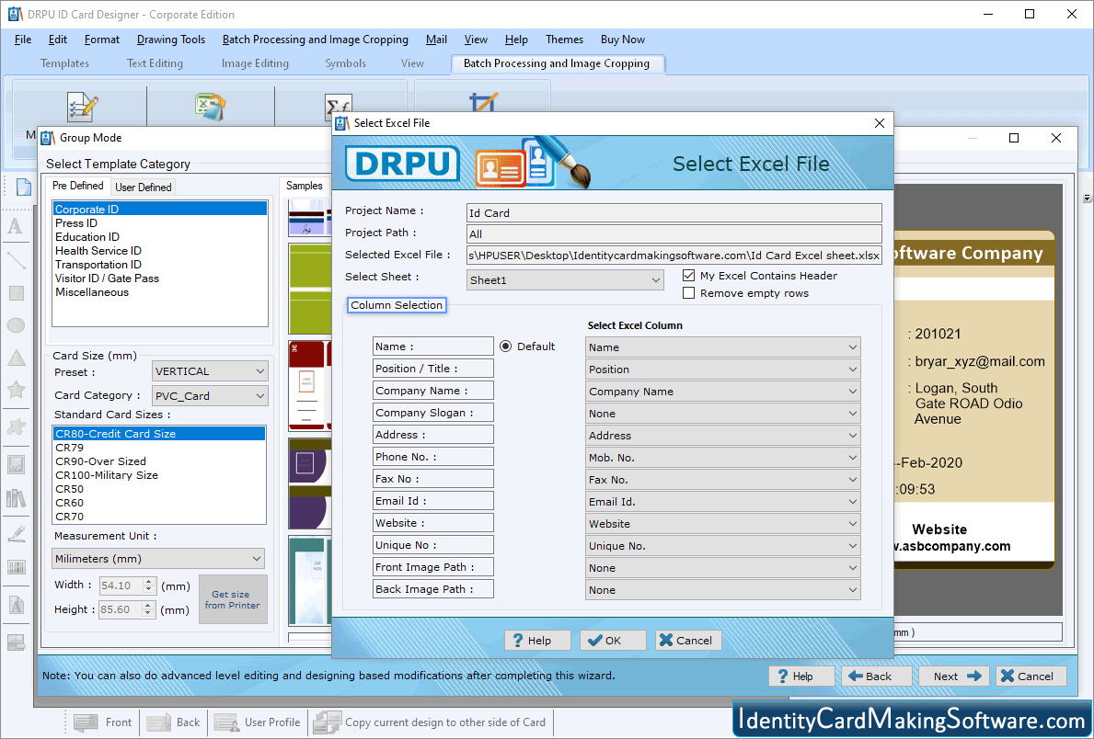Select the Line tool in left toolbar

point(16,260)
